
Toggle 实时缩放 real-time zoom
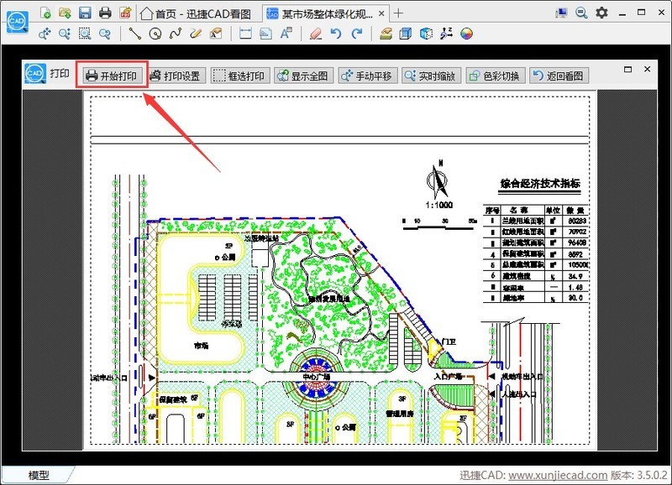[x=430, y=76]
